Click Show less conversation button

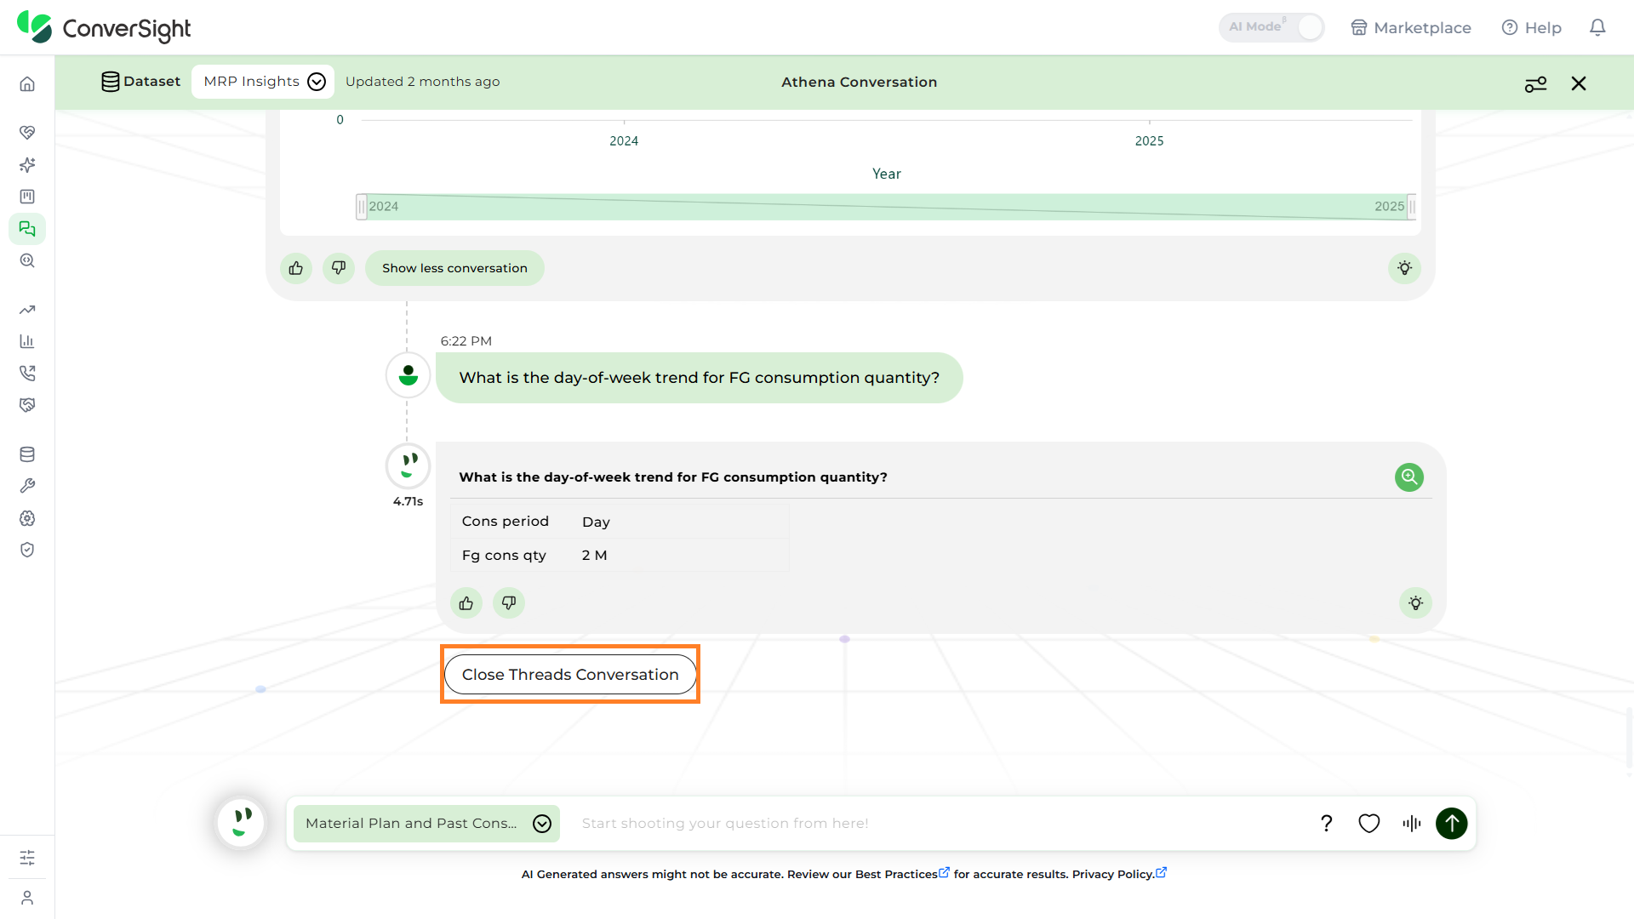click(454, 268)
